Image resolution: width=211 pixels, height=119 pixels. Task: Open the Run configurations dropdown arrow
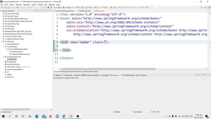[x=61, y=8]
